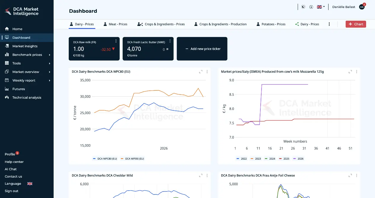Open Market insights in the sidebar
This screenshot has height=198, width=375.
[25, 46]
